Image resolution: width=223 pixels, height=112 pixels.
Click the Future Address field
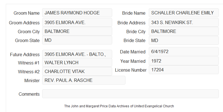click(77, 54)
